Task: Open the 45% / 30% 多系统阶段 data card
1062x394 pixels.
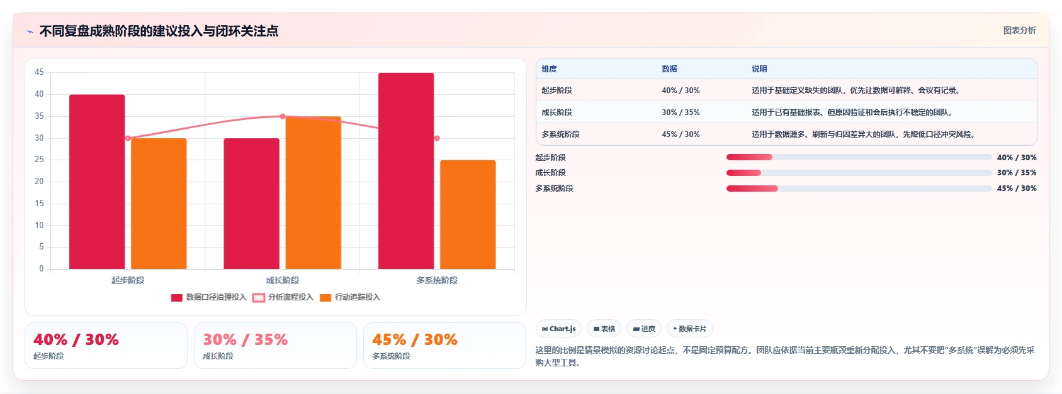Action: 444,346
